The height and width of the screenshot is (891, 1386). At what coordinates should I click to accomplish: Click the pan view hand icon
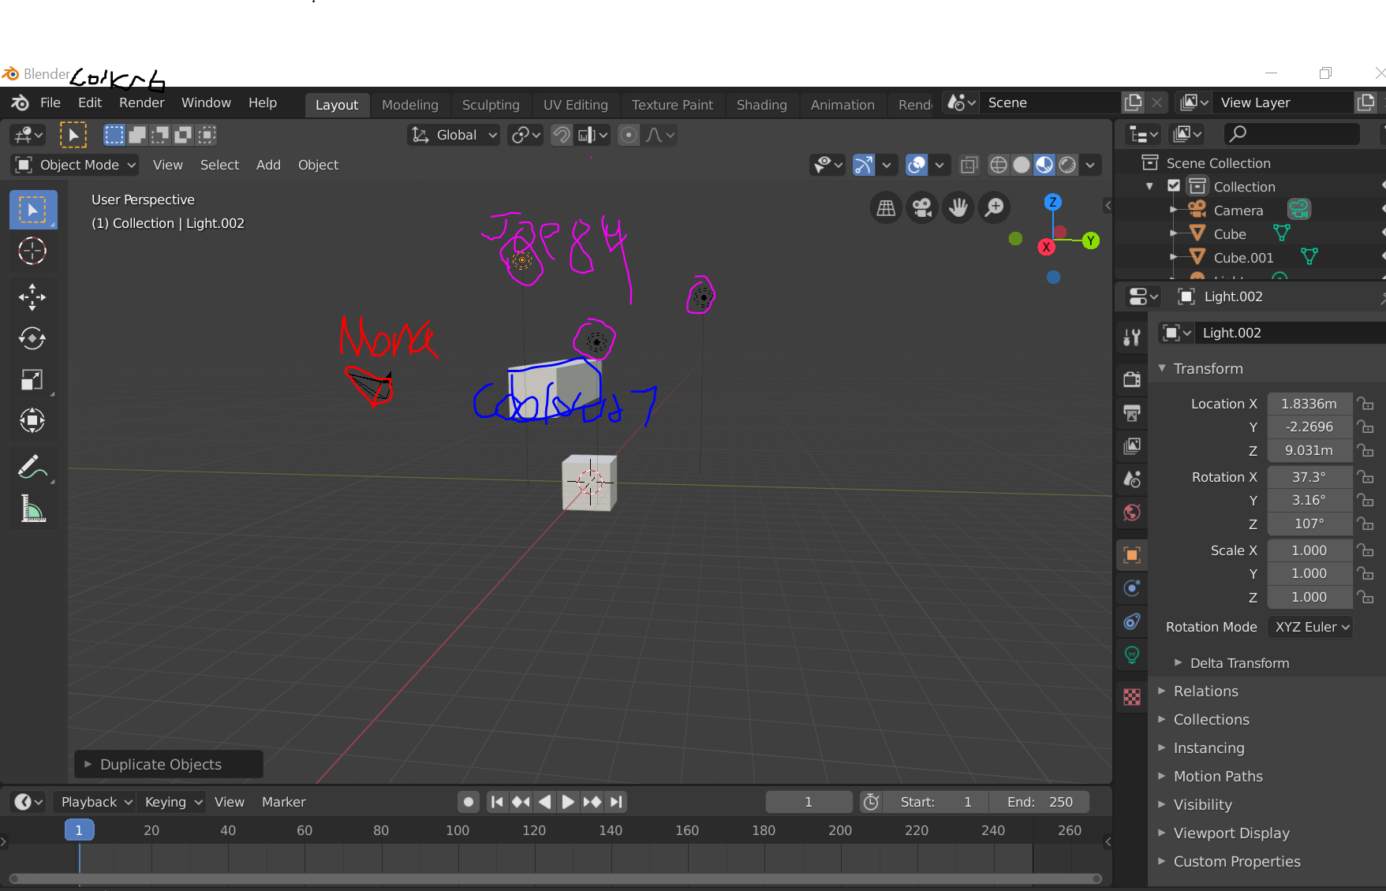click(x=958, y=208)
